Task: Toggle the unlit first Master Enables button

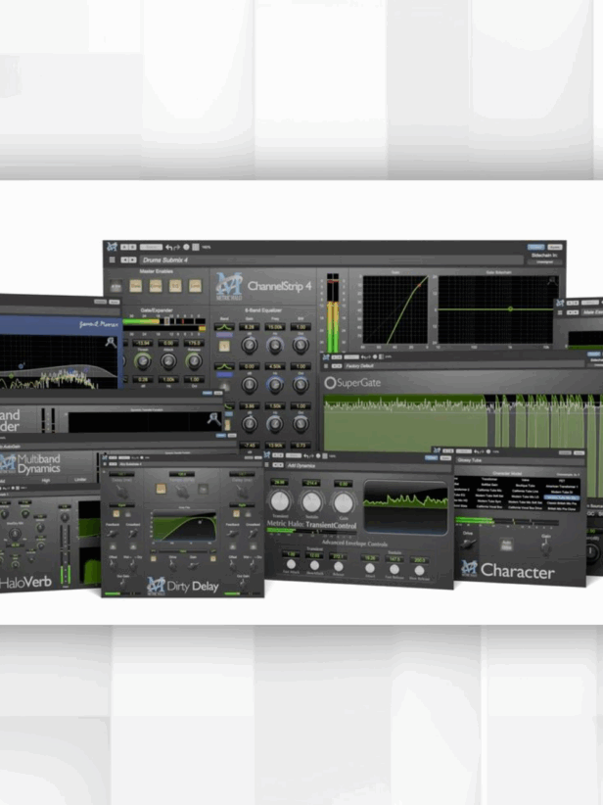Action: click(x=116, y=286)
